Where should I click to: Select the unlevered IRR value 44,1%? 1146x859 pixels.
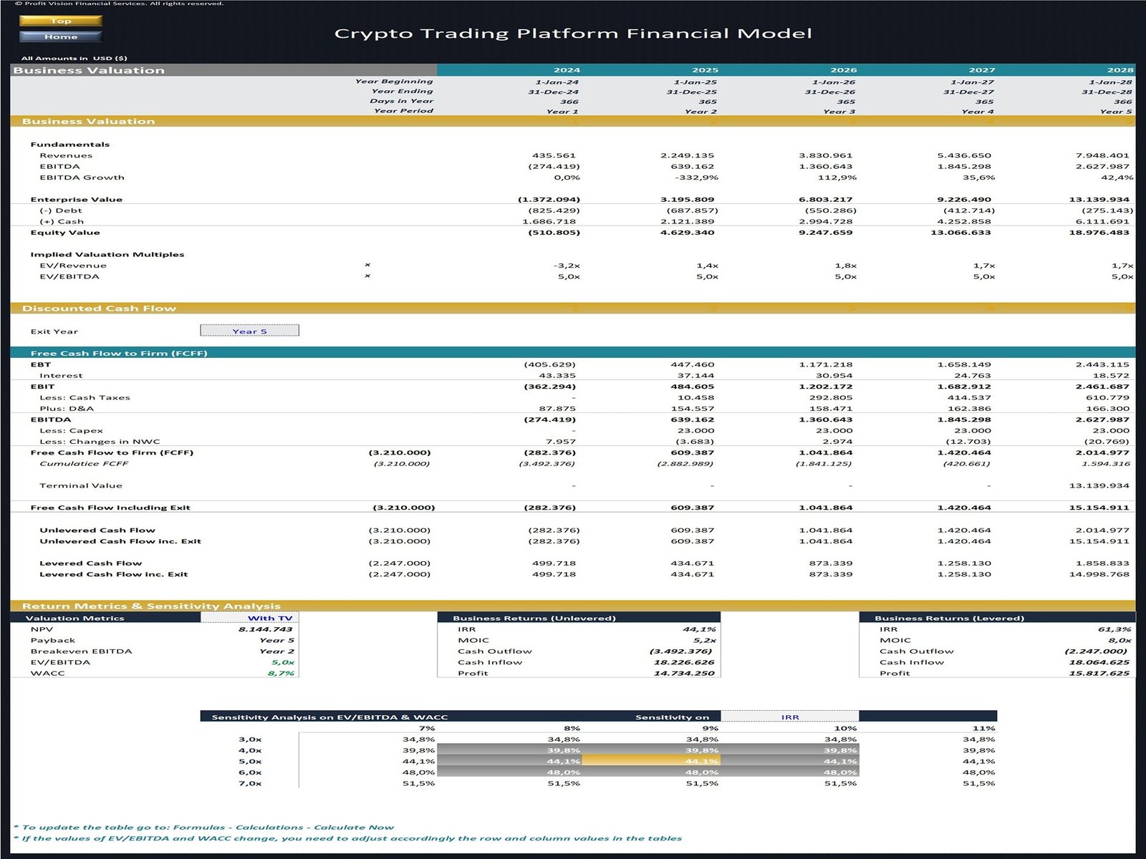point(699,629)
